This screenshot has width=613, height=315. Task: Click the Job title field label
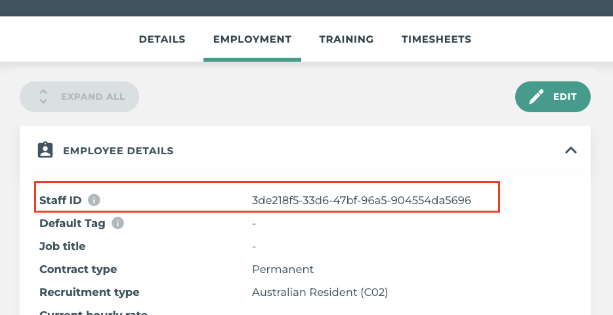pyautogui.click(x=62, y=246)
